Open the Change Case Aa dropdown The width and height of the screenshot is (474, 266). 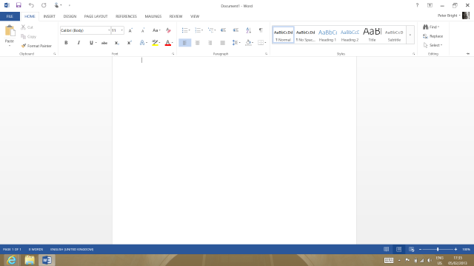click(x=156, y=30)
